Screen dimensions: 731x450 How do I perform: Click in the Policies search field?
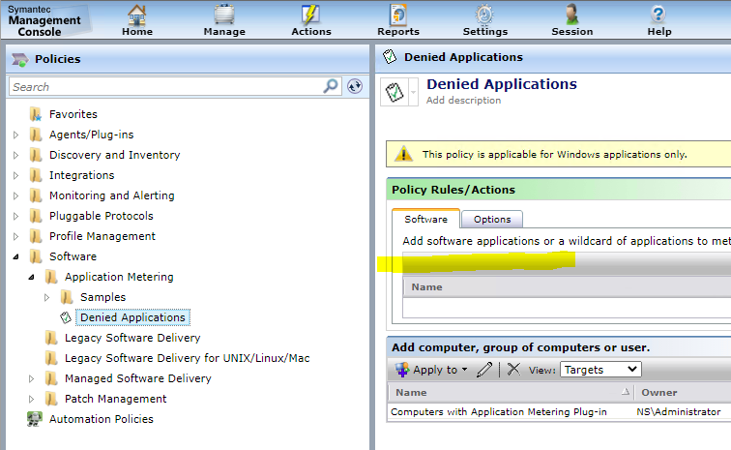click(x=165, y=87)
